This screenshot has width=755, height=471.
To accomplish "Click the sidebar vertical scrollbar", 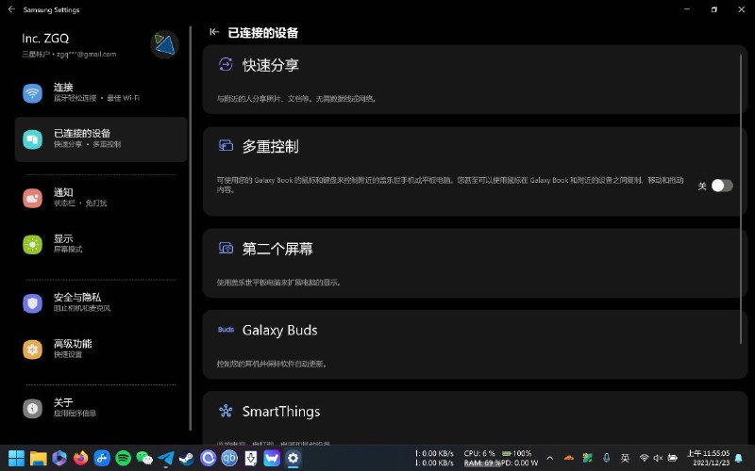I will pyautogui.click(x=191, y=228).
